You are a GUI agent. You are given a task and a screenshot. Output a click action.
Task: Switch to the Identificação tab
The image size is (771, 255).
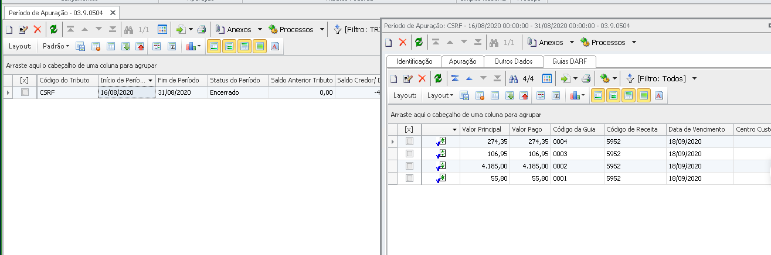(415, 61)
